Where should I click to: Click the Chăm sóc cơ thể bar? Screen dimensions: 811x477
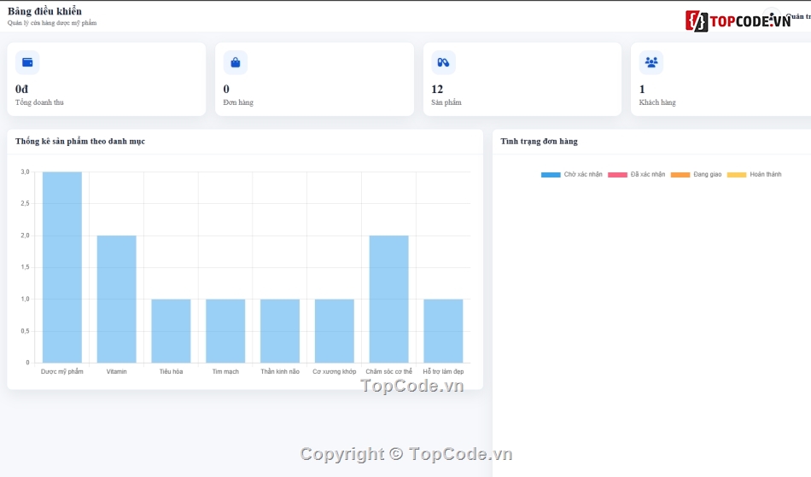click(x=389, y=300)
